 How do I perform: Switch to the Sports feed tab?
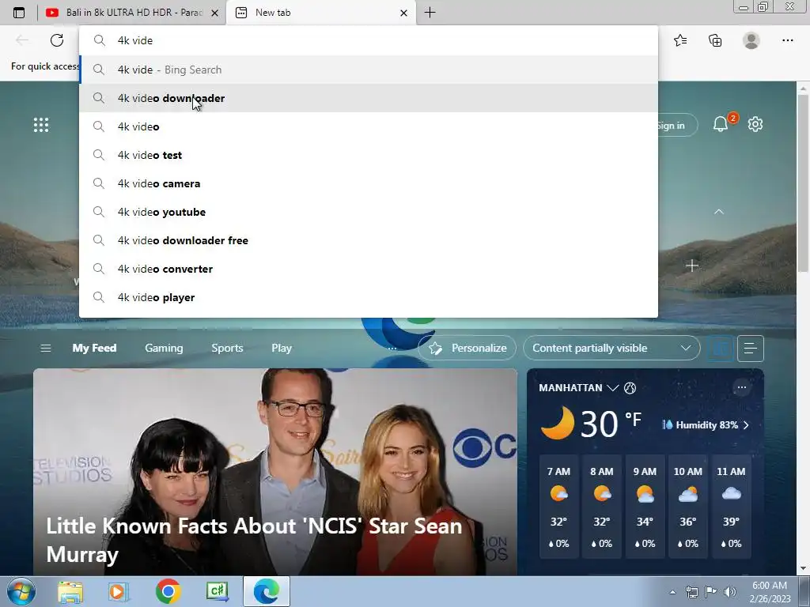(227, 348)
